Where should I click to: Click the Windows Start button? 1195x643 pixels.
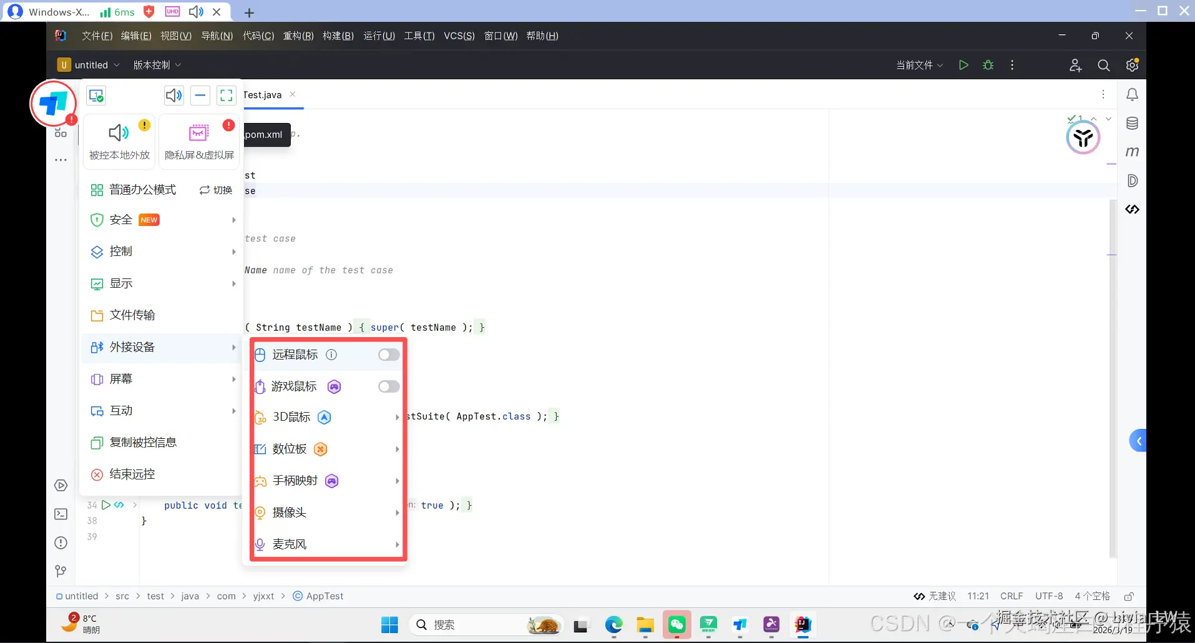click(x=389, y=625)
